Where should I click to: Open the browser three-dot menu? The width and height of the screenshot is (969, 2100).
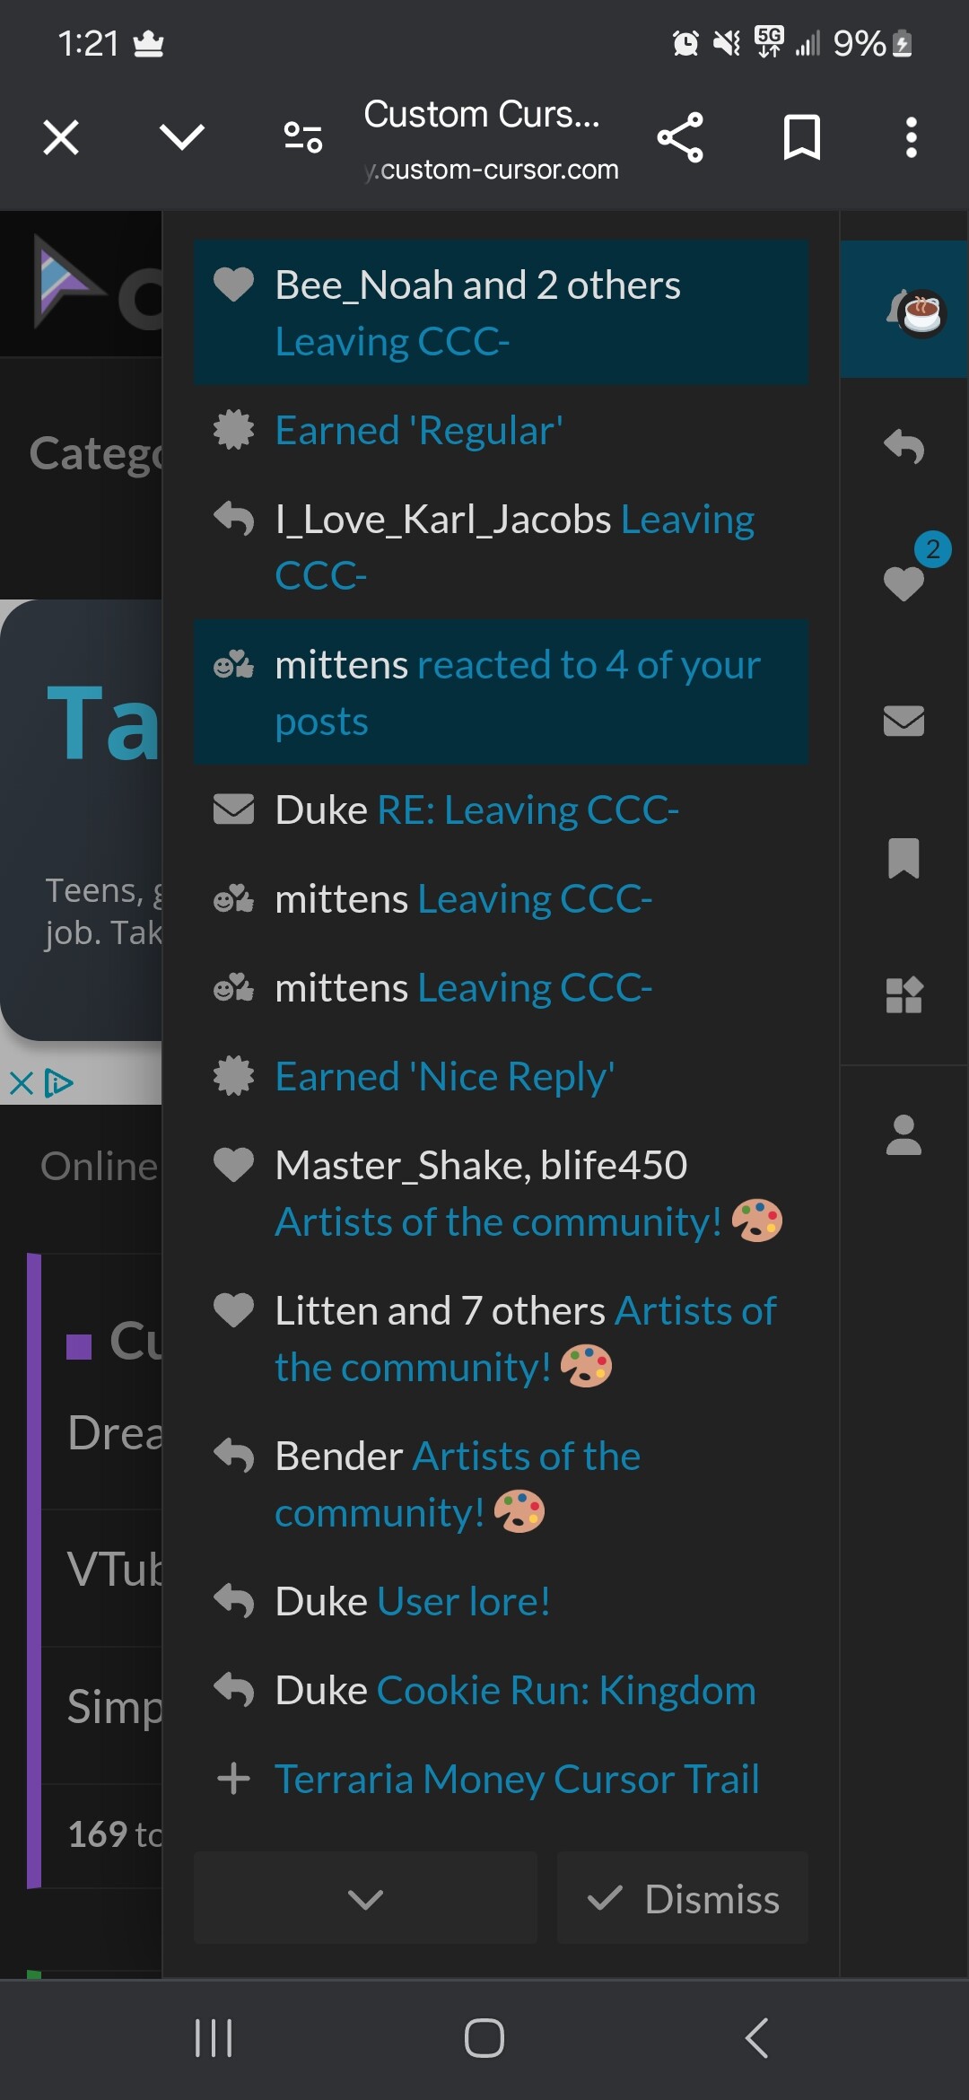pyautogui.click(x=911, y=137)
